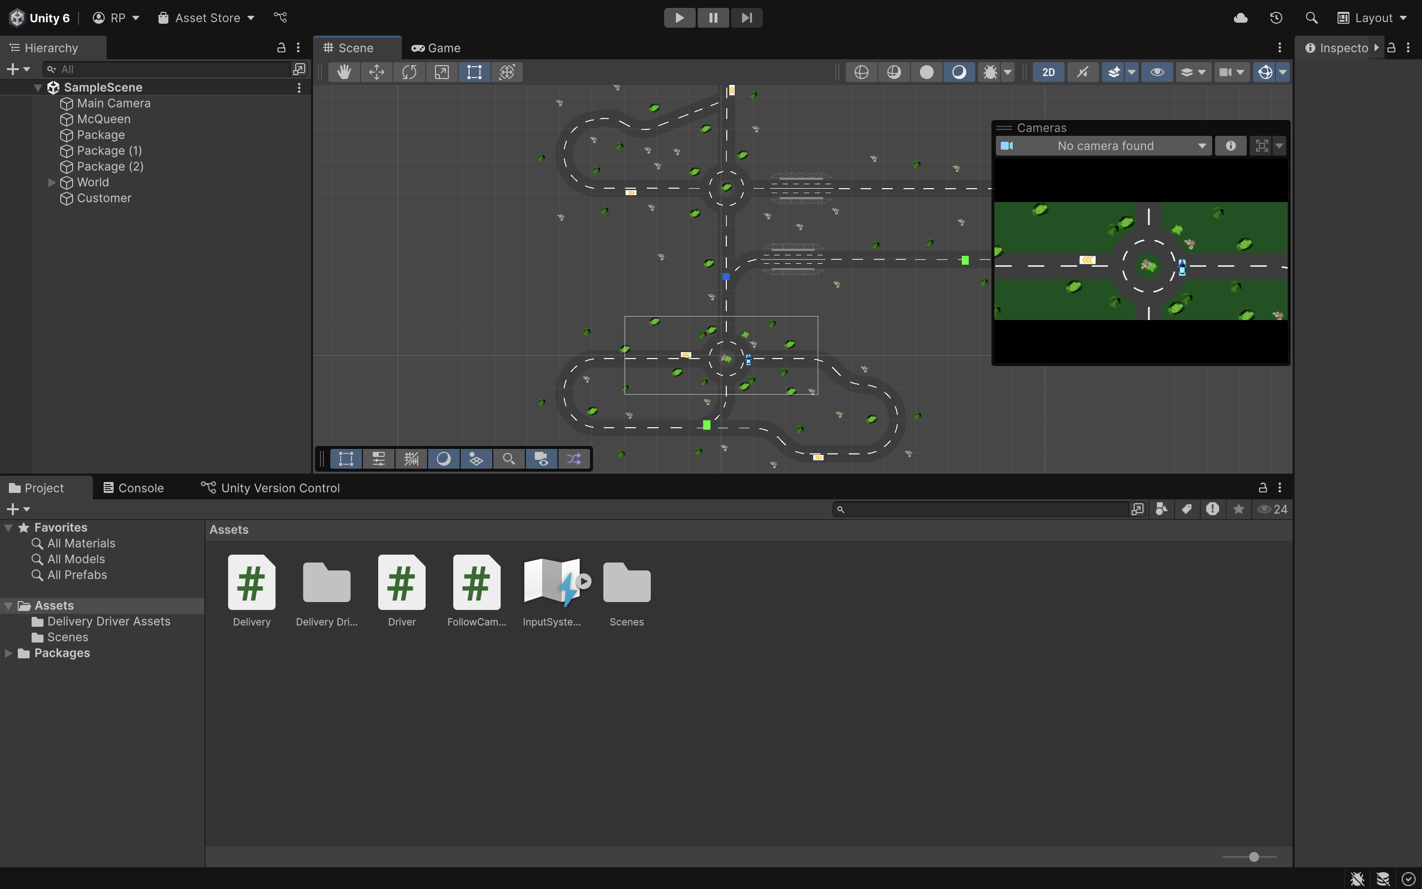The width and height of the screenshot is (1422, 889).
Task: Switch to the Game tab
Action: coord(436,47)
